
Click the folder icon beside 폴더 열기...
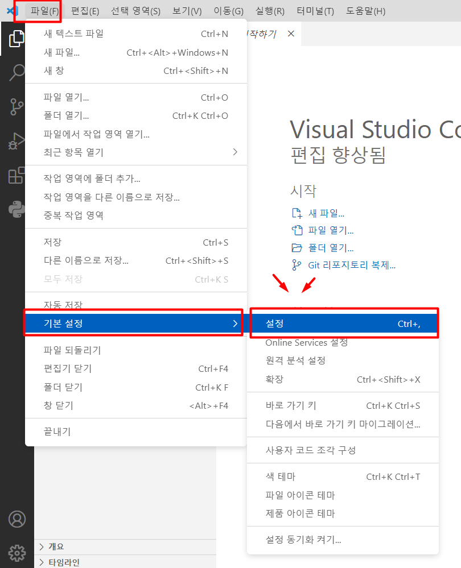point(297,248)
